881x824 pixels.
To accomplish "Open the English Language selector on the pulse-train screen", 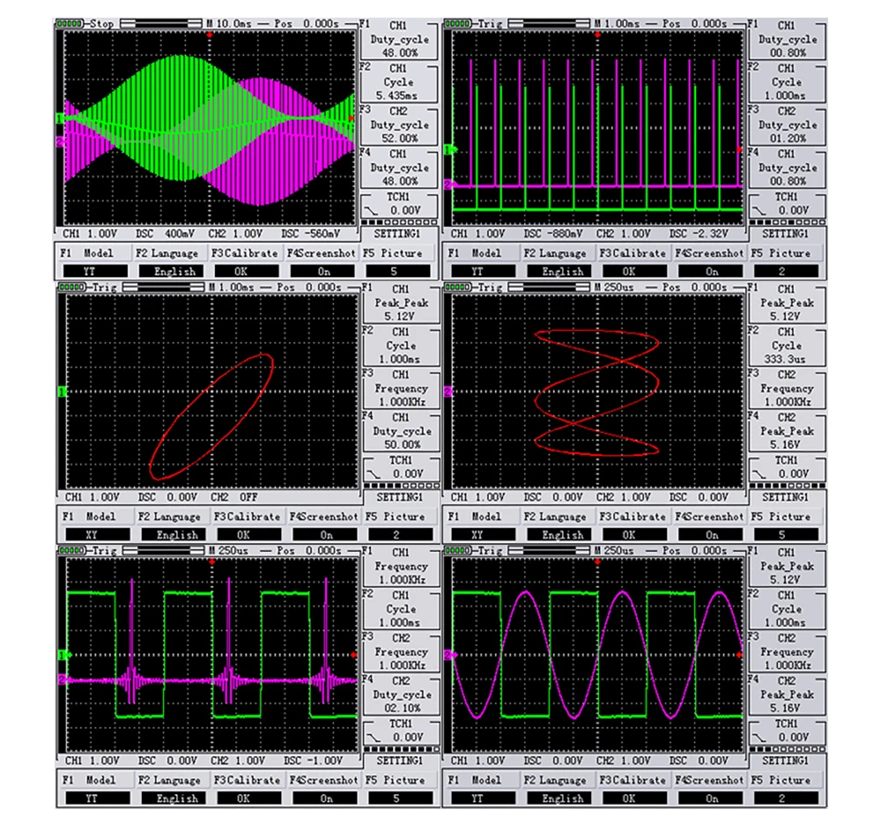I will (x=560, y=272).
